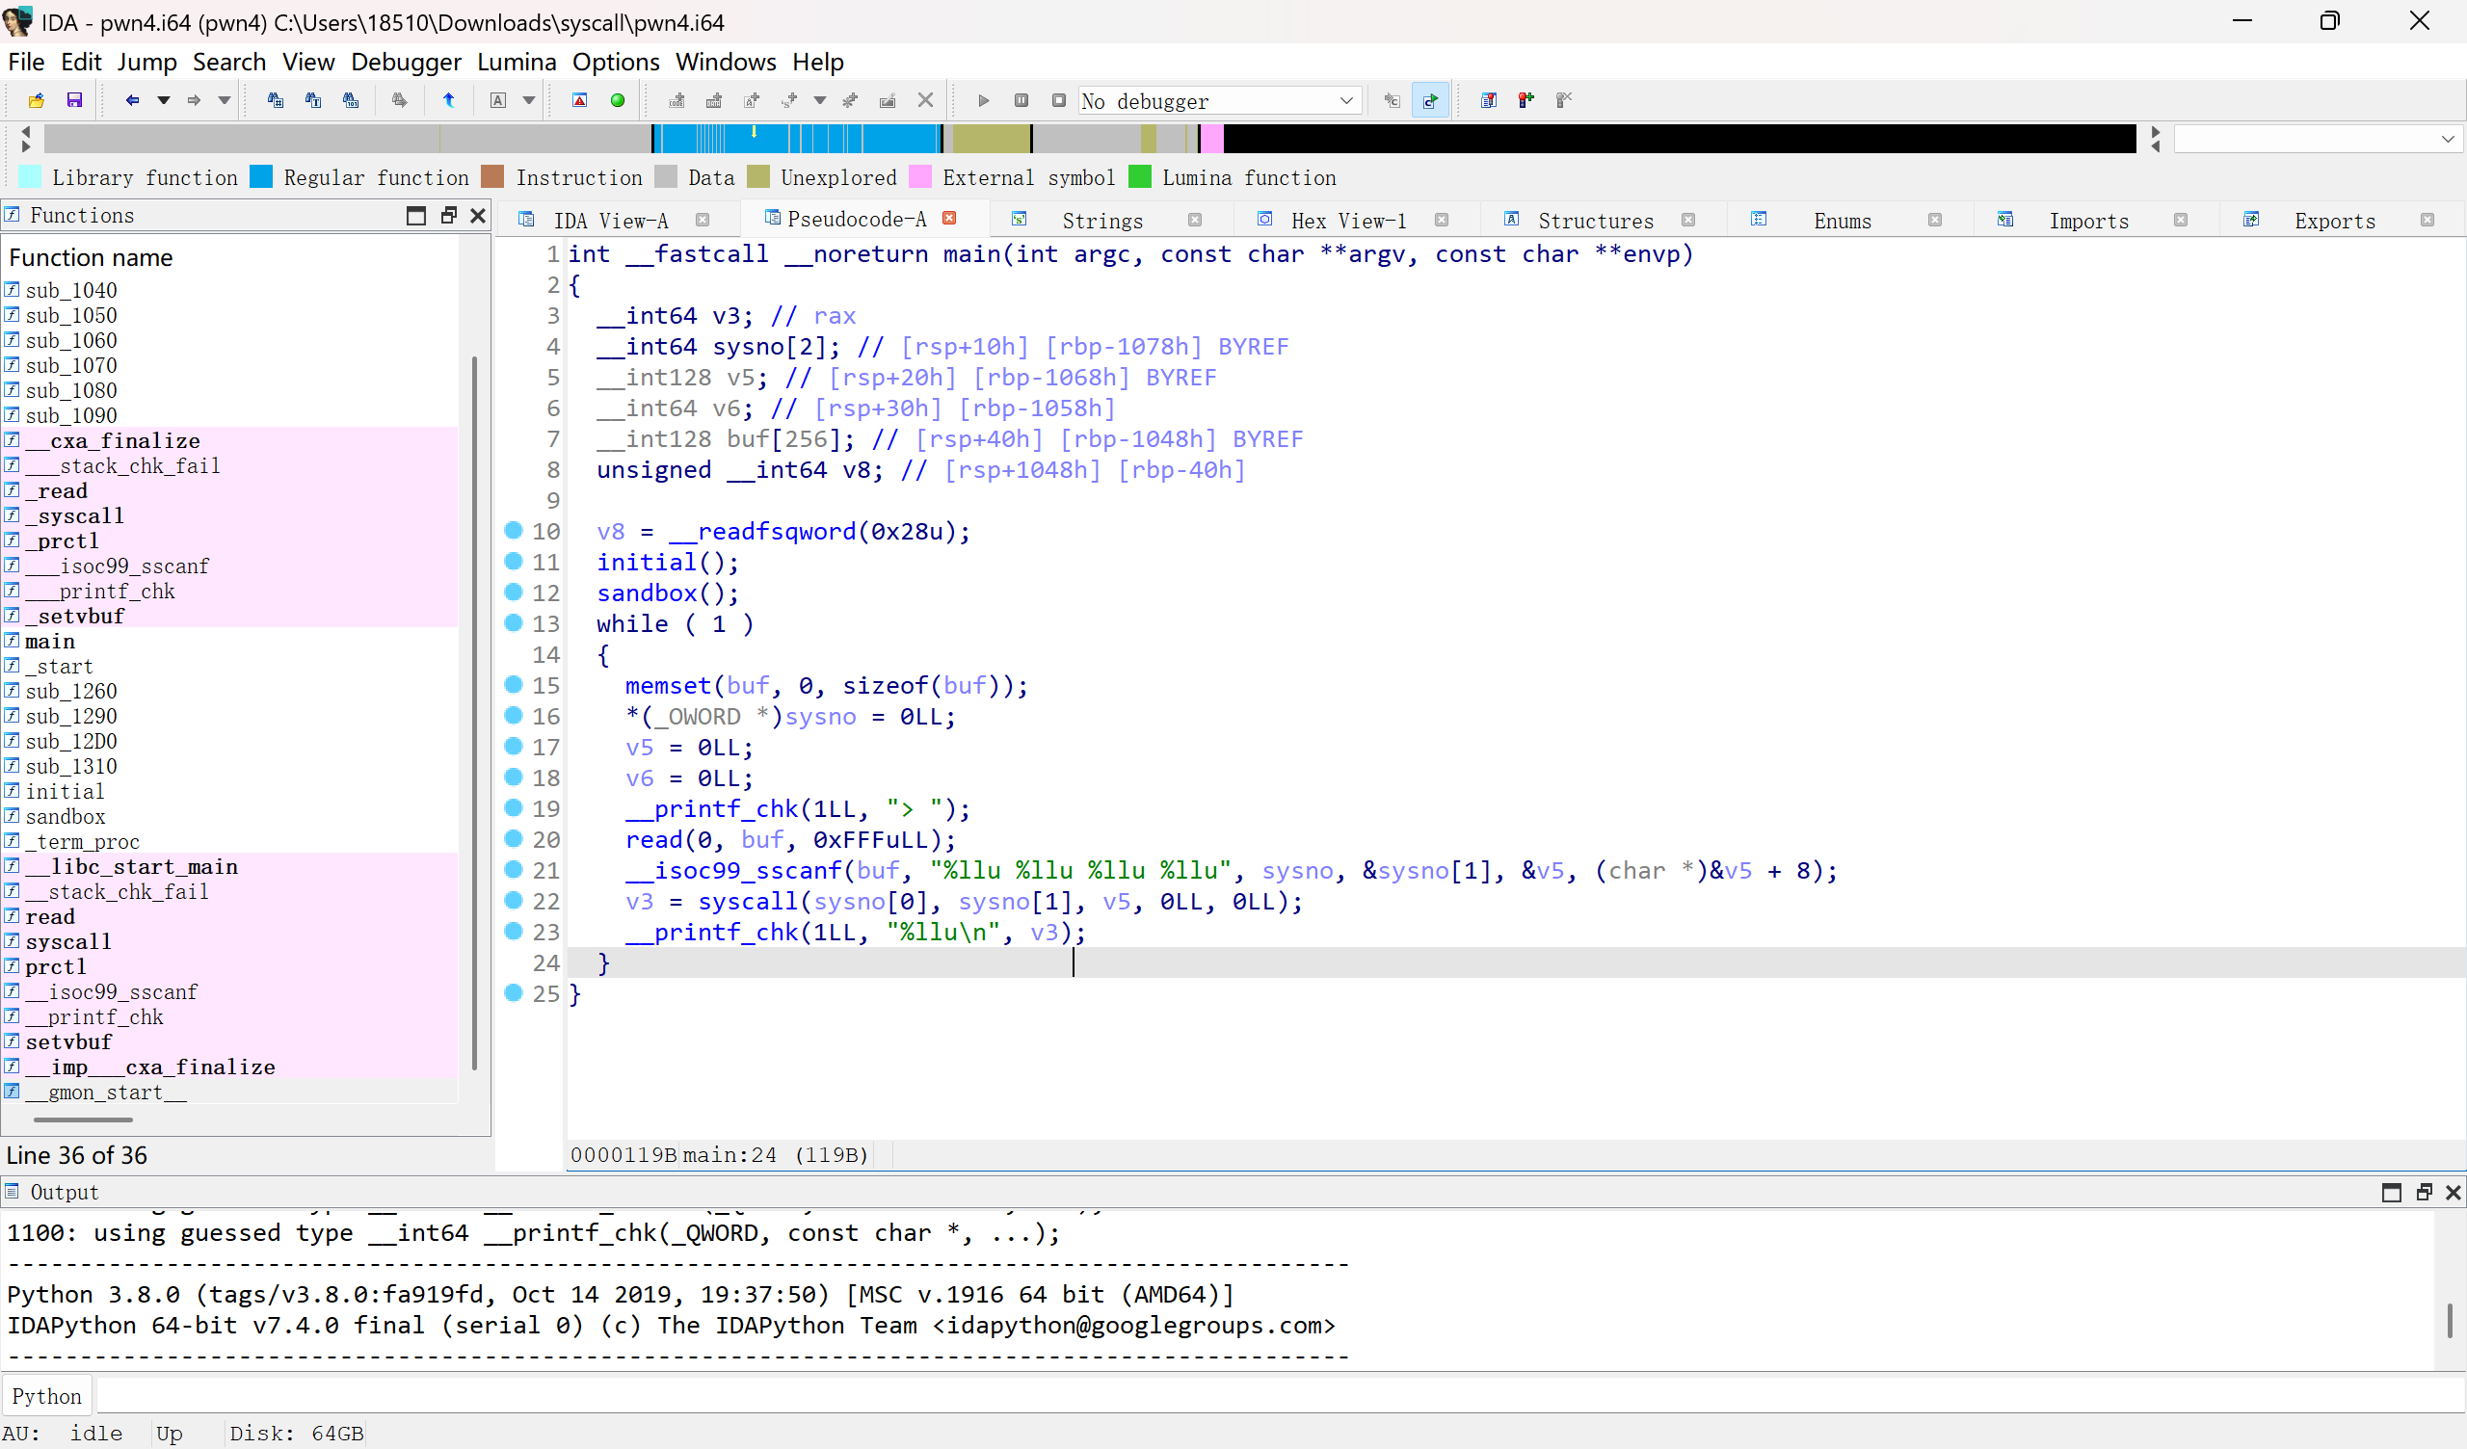This screenshot has height=1449, width=2467.
Task: Open the back-history dropdown arrow
Action: pyautogui.click(x=164, y=100)
